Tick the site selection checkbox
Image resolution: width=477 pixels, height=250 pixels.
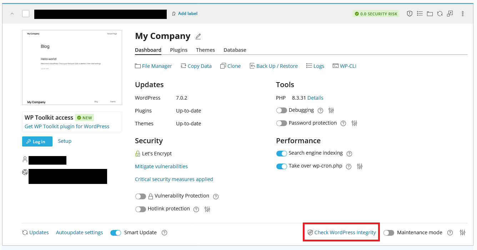tap(26, 14)
